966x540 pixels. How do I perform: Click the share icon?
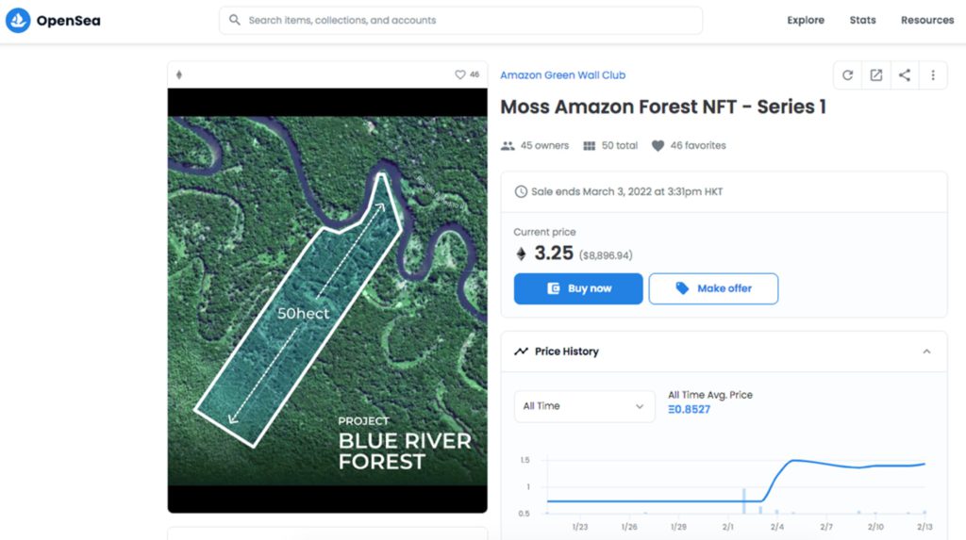905,75
